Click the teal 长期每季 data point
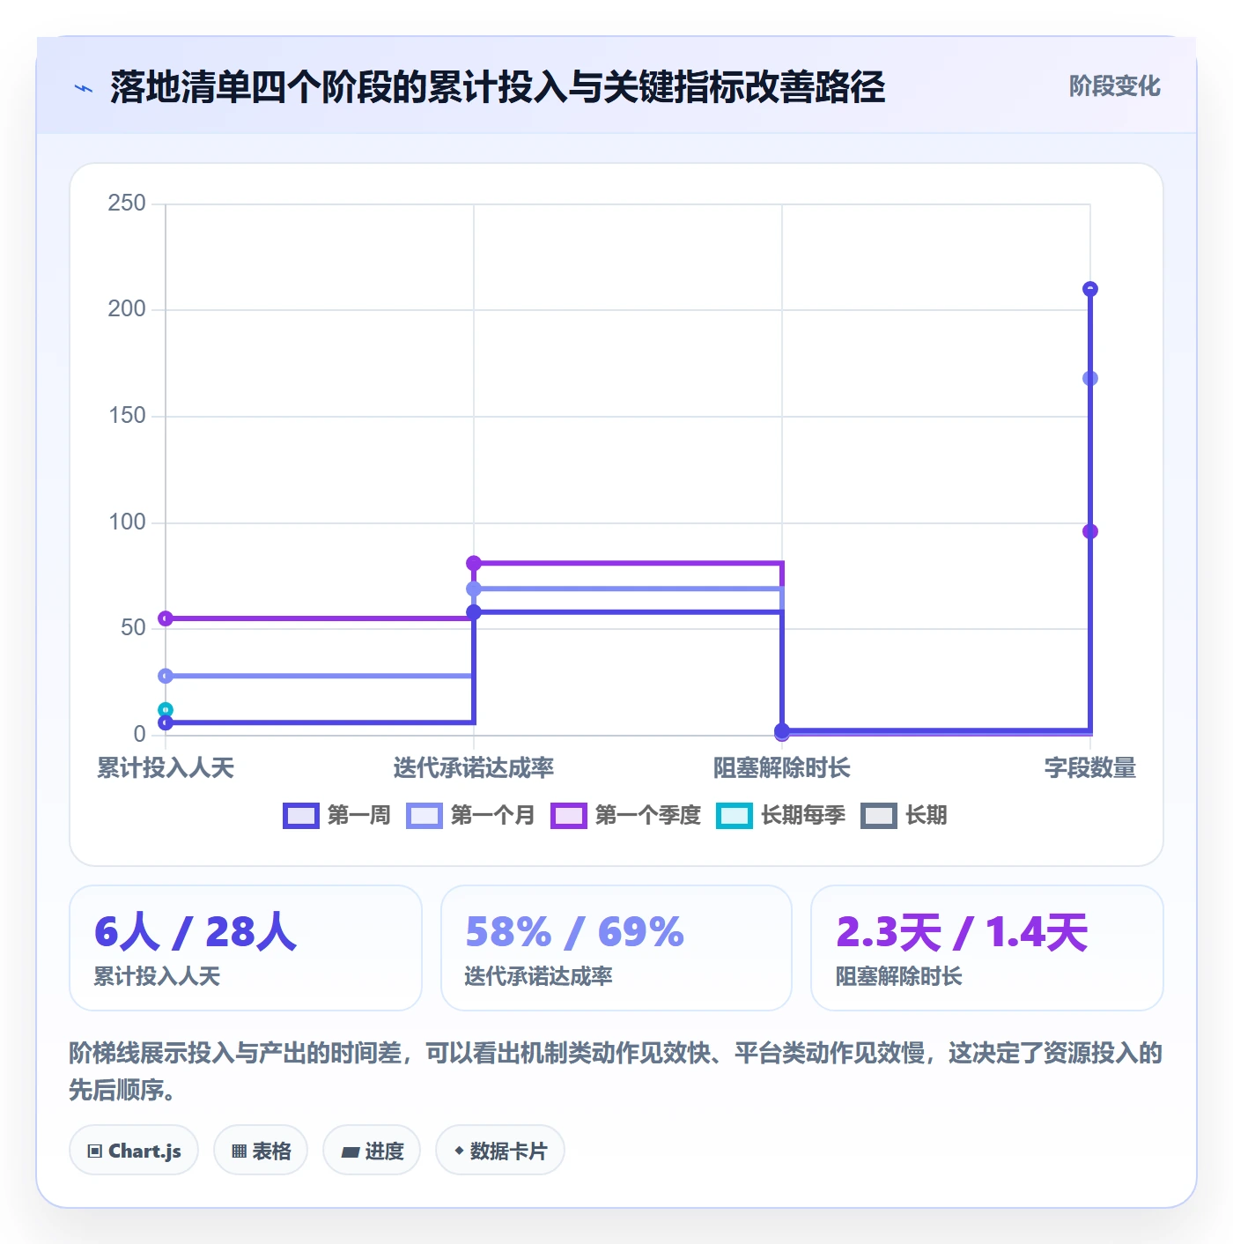Viewport: 1233px width, 1244px height. click(166, 710)
